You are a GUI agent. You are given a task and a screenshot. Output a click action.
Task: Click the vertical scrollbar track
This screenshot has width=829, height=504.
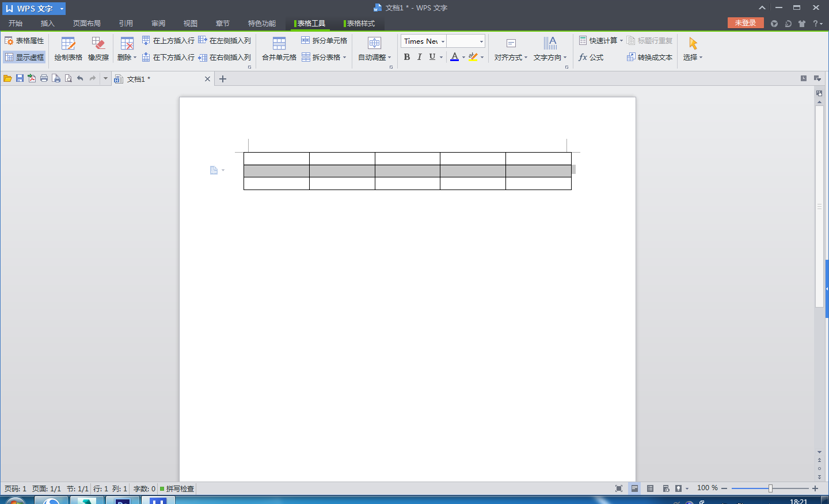819,379
